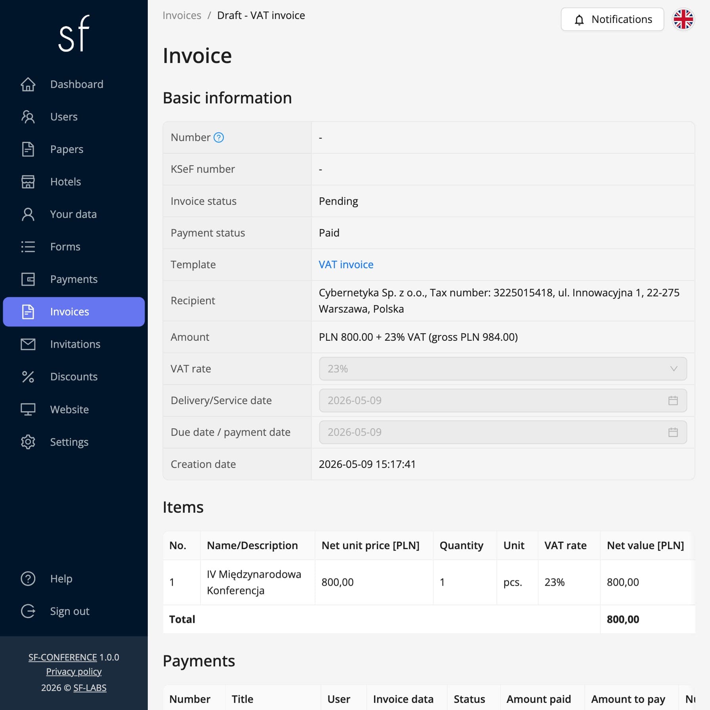Viewport: 710px width, 710px height.
Task: Open the Settings menu entry
Action: pos(74,442)
